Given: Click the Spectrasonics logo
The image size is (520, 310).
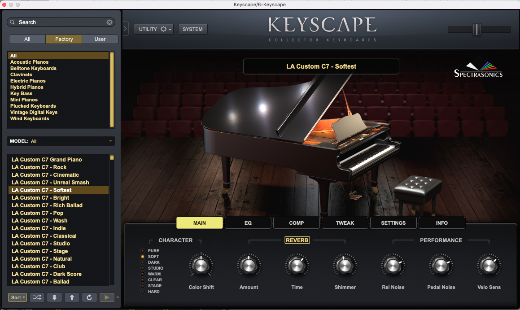Looking at the screenshot, I should point(478,70).
